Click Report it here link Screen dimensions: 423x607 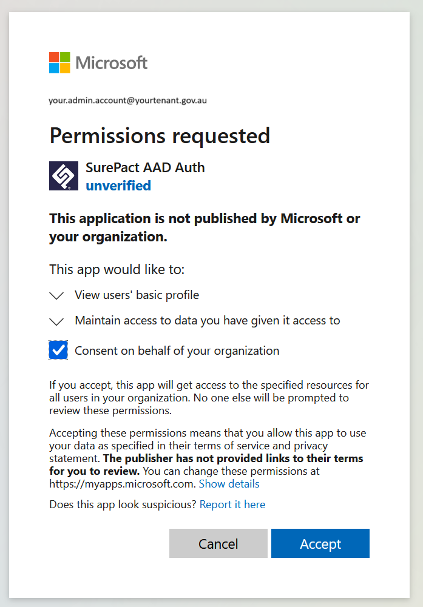tap(232, 505)
